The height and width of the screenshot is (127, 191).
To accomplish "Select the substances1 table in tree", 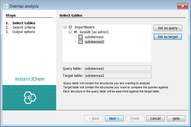I will tap(94, 37).
